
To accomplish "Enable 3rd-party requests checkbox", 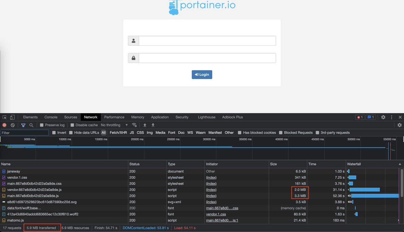I will pyautogui.click(x=317, y=133).
